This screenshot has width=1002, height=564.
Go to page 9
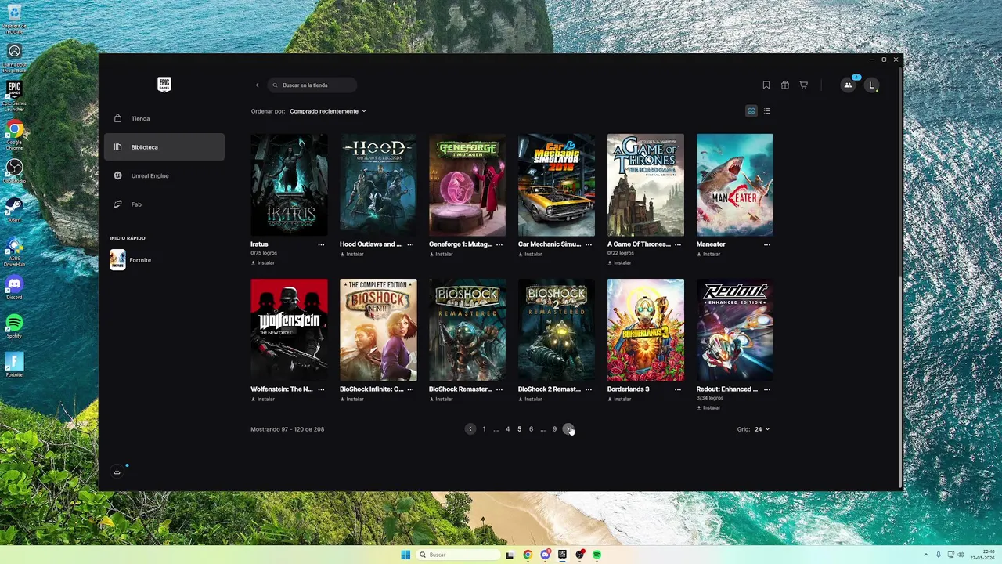click(554, 429)
